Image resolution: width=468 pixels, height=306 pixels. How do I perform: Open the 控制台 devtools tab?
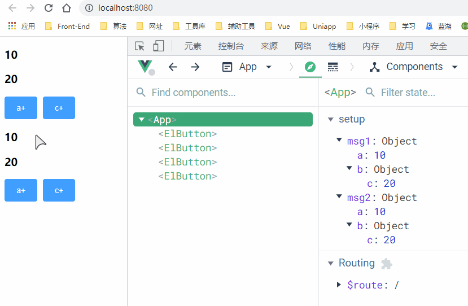[x=231, y=46]
